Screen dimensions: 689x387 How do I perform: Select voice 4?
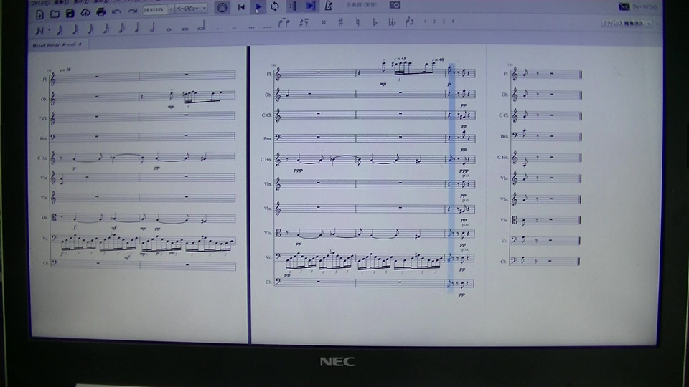point(453,21)
